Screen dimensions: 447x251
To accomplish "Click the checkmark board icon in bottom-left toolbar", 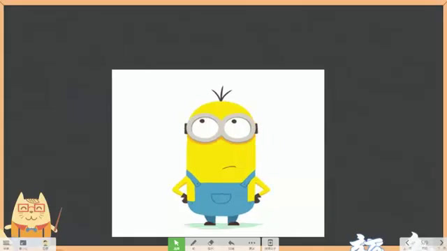I will tap(23, 244).
